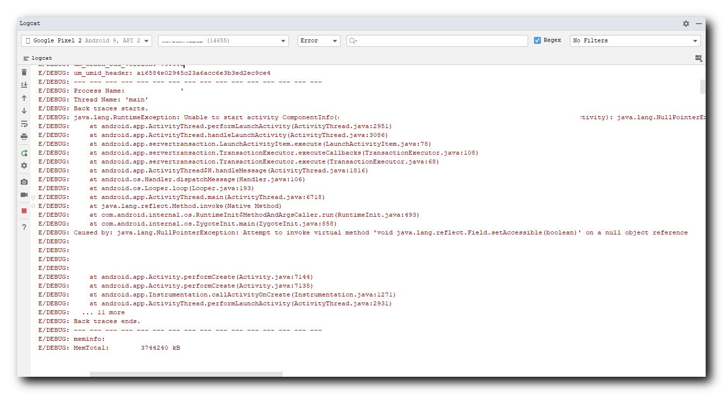The height and width of the screenshot is (394, 723).
Task: Select the logcat tab
Action: coord(37,58)
